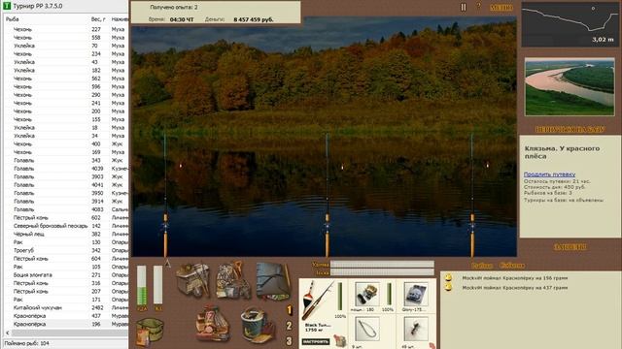Click the reel thumbnail in tackle panel
622x349 pixels.
pos(367,295)
